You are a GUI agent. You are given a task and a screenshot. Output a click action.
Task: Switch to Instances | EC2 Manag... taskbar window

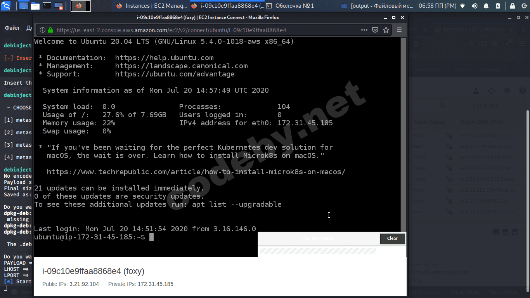(x=151, y=6)
